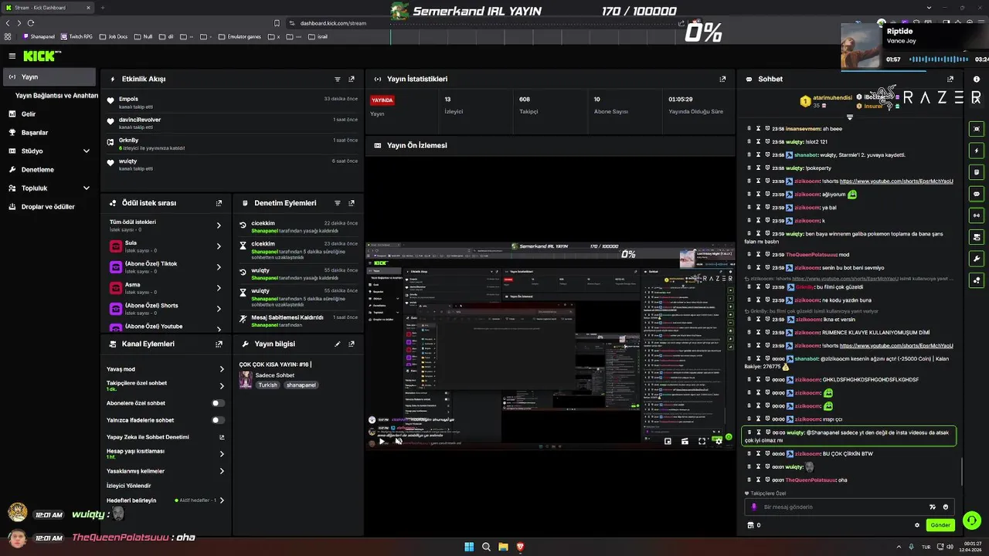Pop out the Yayın İstatistikleri panel

coord(722,79)
